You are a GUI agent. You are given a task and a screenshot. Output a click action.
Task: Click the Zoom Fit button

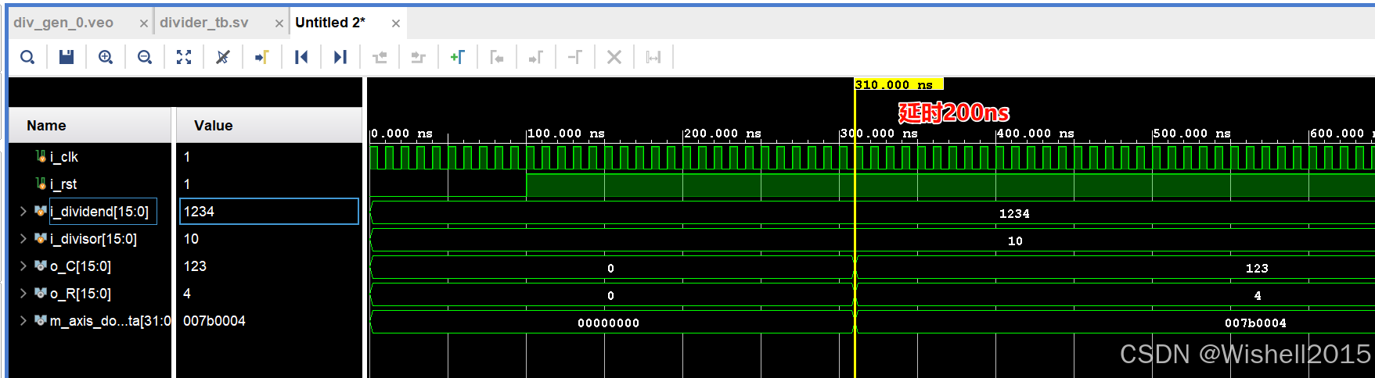point(184,57)
